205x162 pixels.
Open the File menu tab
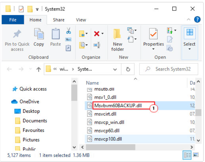(13, 20)
